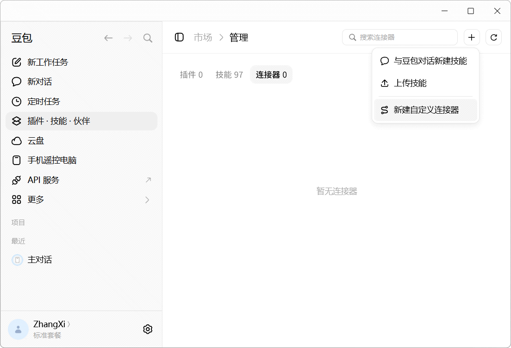This screenshot has height=348, width=511.
Task: Toggle the sidebar collapse icon
Action: (x=179, y=37)
